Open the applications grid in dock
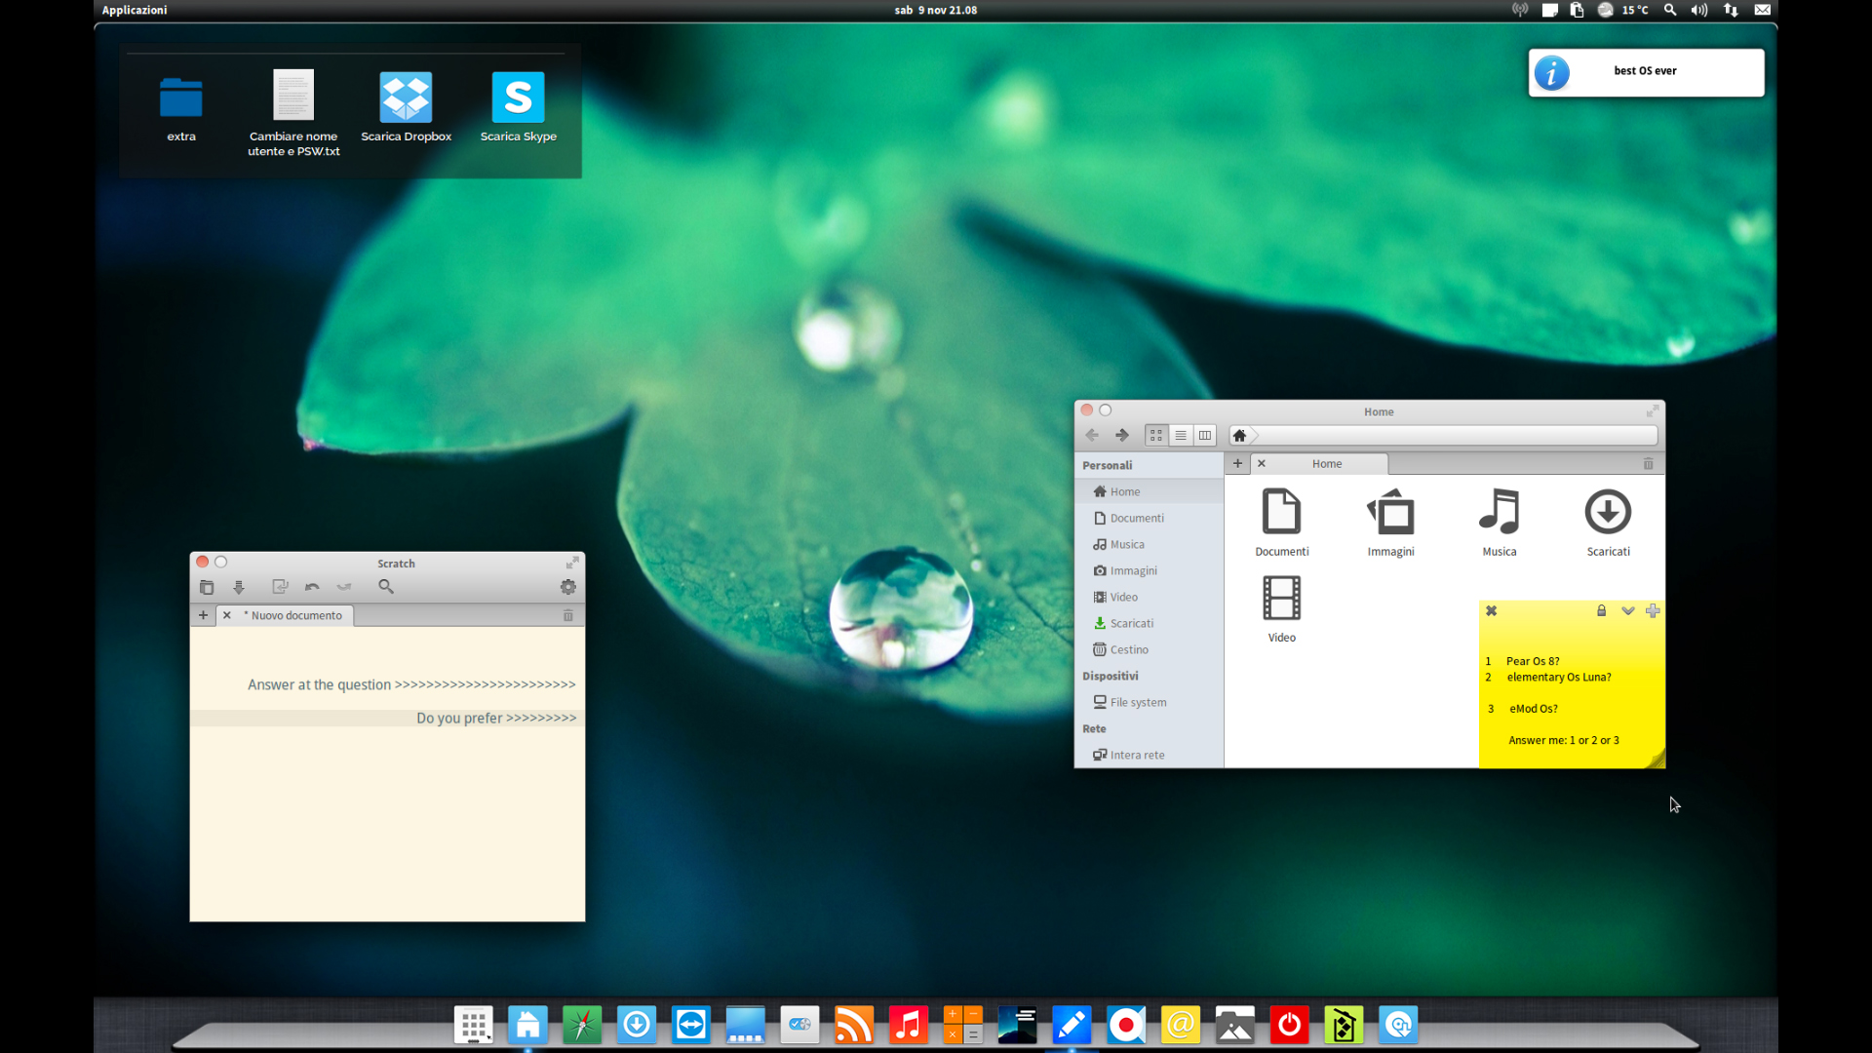The width and height of the screenshot is (1872, 1053). tap(474, 1025)
